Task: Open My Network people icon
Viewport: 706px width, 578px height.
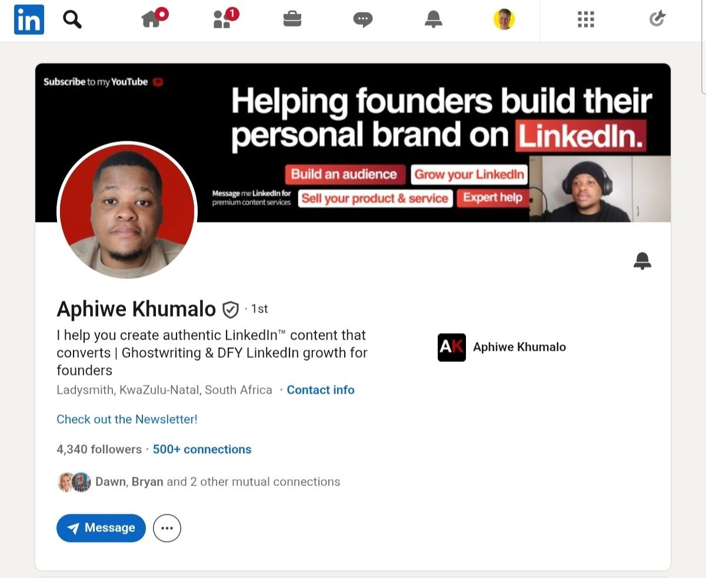Action: pyautogui.click(x=225, y=18)
